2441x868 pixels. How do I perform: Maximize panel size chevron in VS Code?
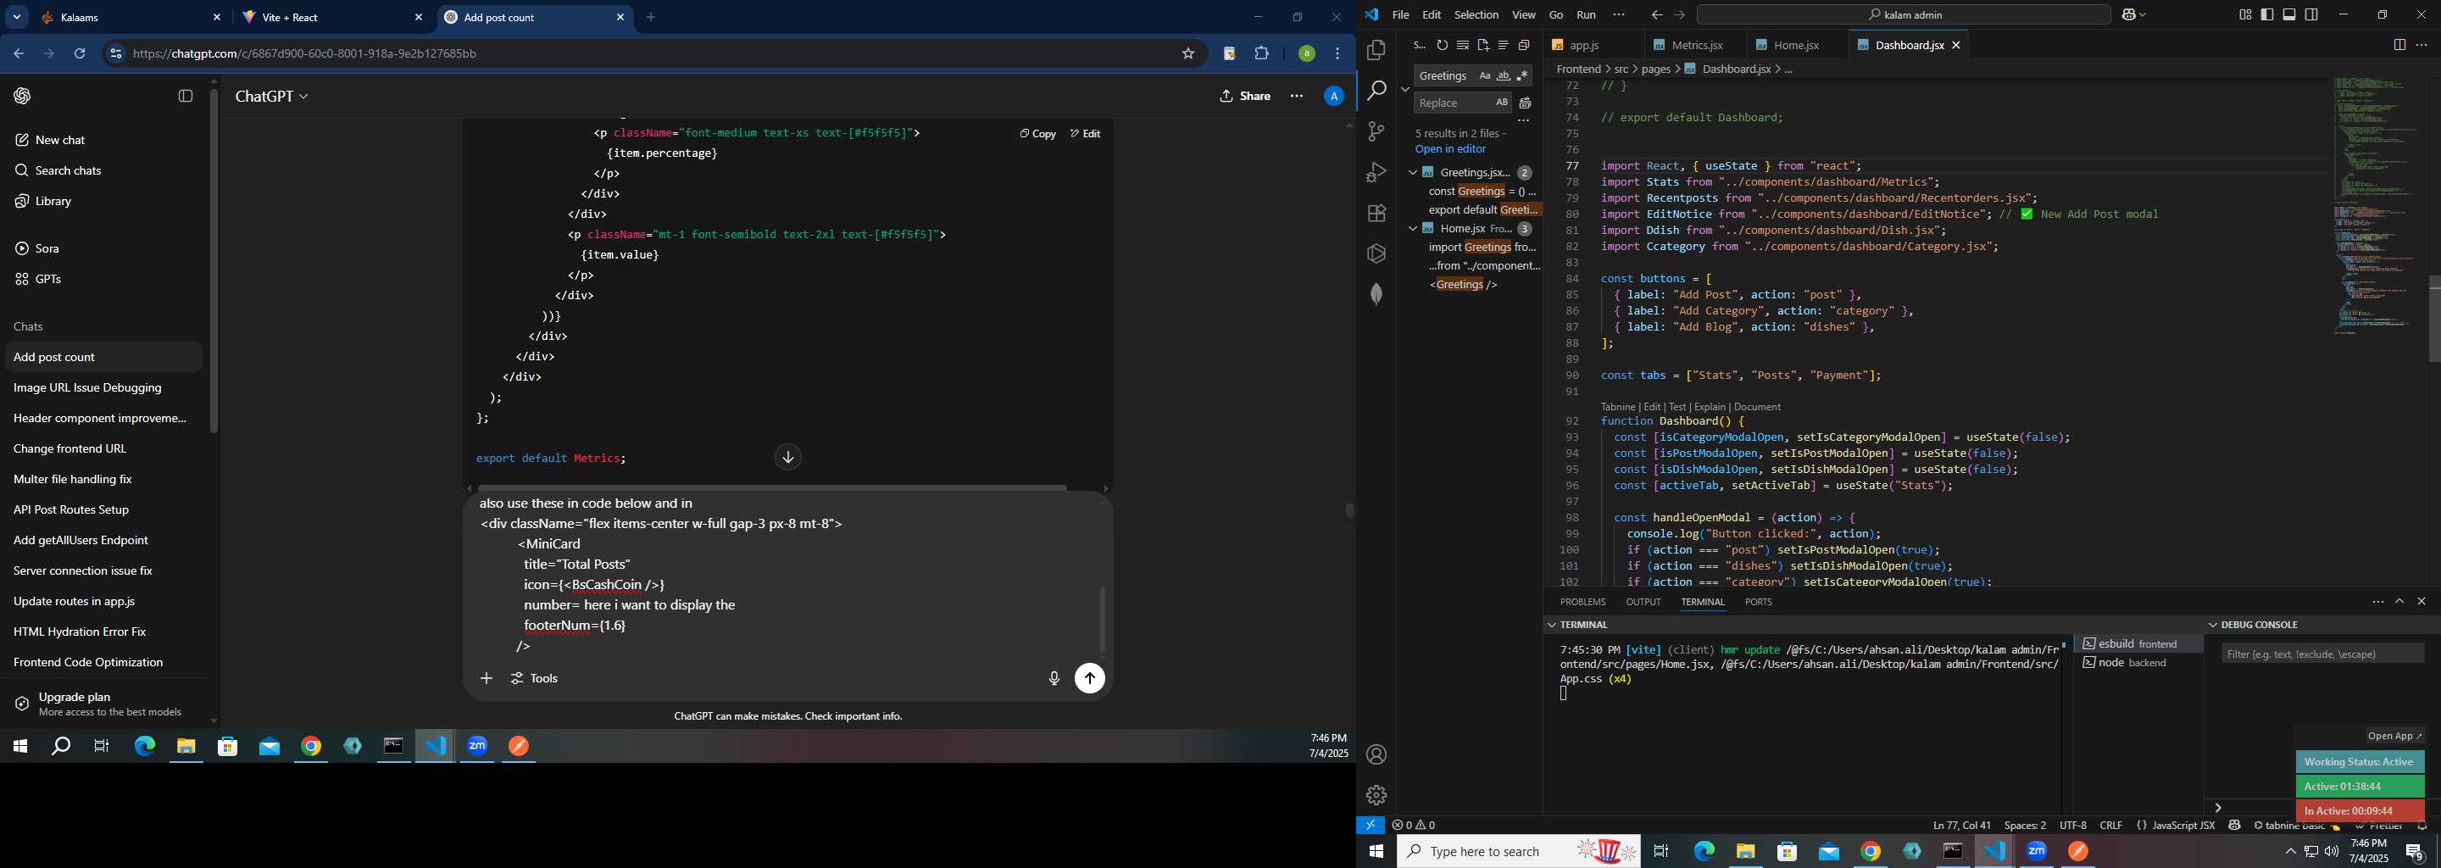2399,602
